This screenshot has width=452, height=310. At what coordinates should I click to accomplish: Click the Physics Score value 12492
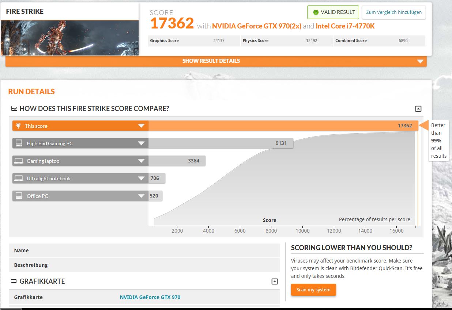(312, 41)
